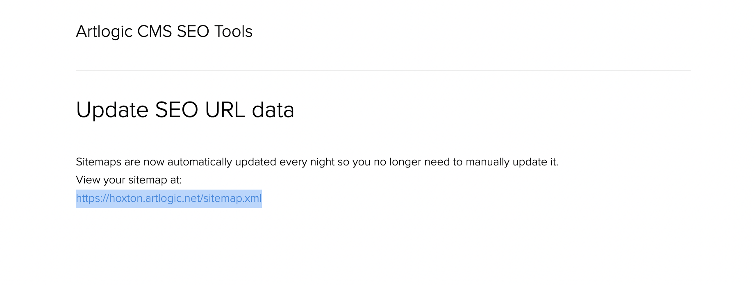Click the word "CMS" in the top title

pyautogui.click(x=155, y=32)
